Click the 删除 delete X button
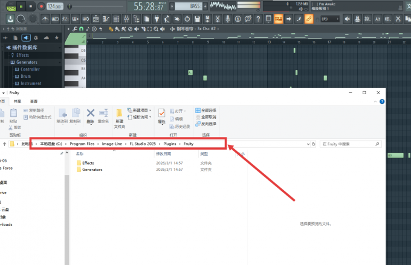 [91, 117]
